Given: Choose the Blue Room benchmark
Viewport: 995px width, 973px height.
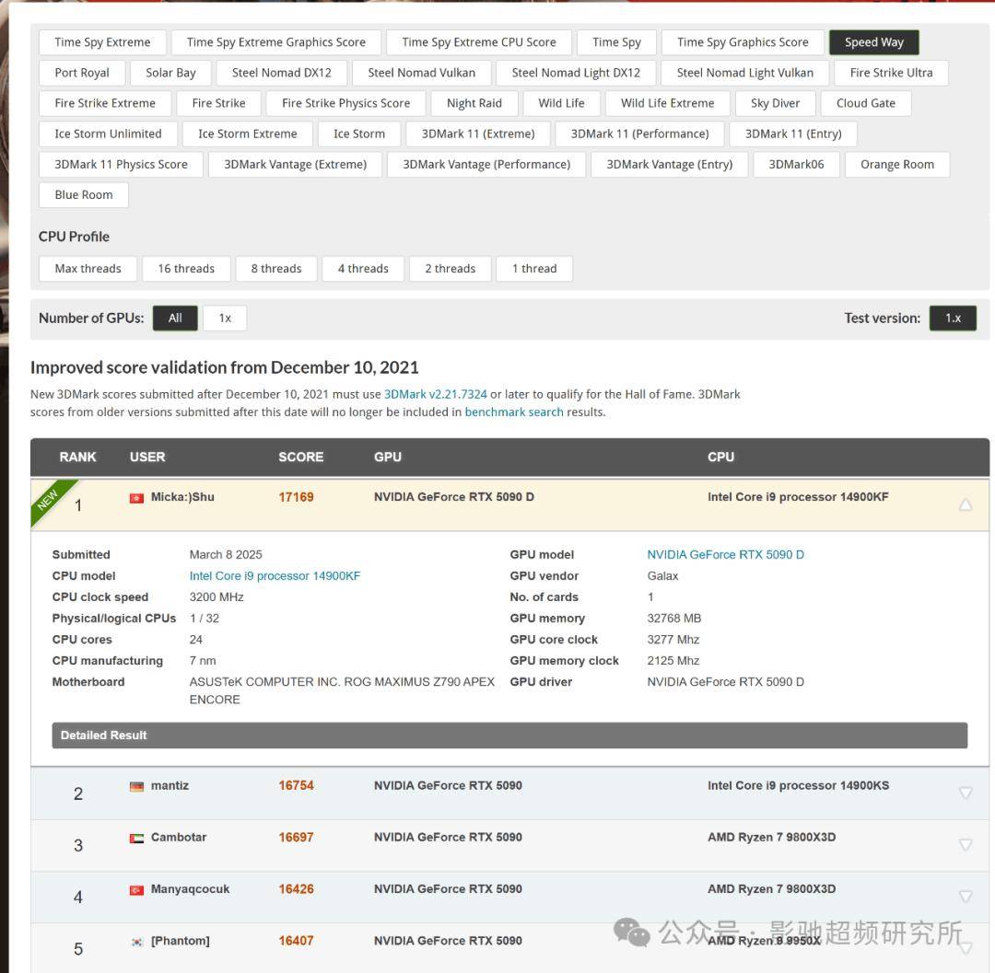Looking at the screenshot, I should click(x=84, y=194).
